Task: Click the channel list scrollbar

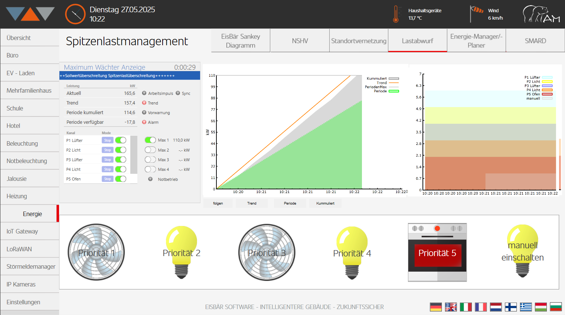Action: click(x=134, y=155)
